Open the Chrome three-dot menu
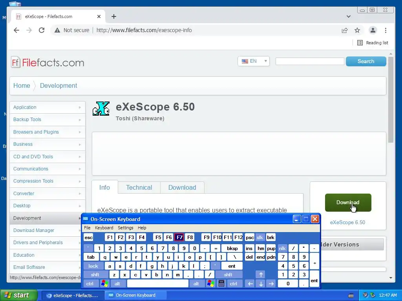Screen dimensions: 402x301 pos(386,30)
